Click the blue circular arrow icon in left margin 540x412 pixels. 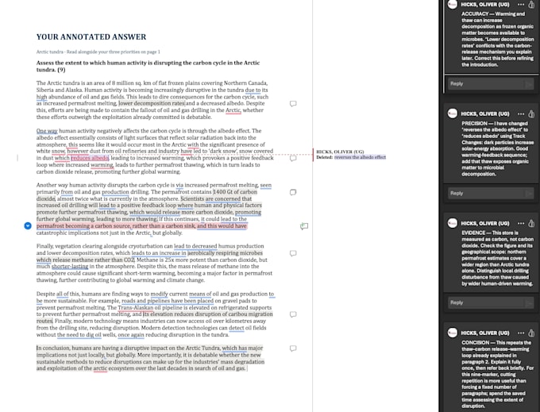[28, 225]
